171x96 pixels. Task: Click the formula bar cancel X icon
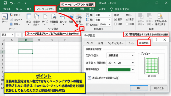coord(18,35)
